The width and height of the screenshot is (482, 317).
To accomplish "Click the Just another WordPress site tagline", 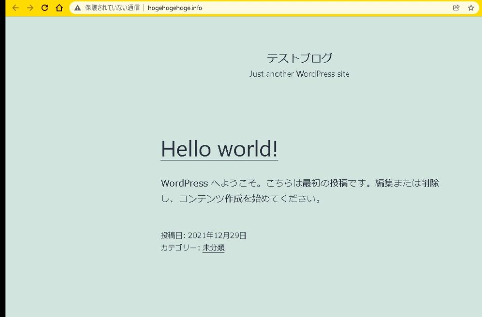I will point(299,74).
